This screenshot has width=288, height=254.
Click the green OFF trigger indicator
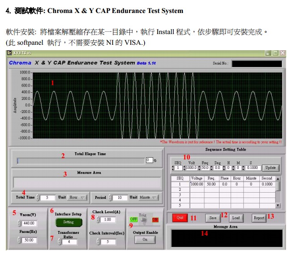(133, 220)
